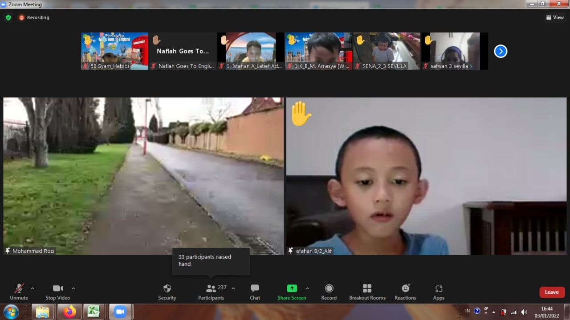Viewport: 570px width, 320px height.
Task: Toggle the Record button
Action: coord(329,292)
